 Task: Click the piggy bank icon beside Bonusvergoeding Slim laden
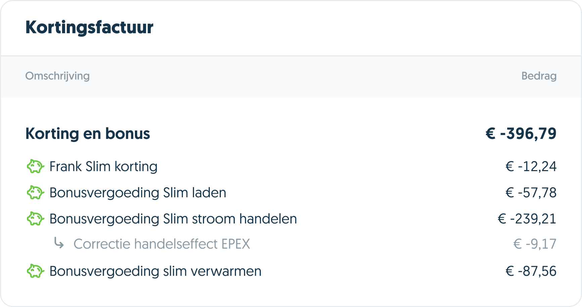coord(35,193)
